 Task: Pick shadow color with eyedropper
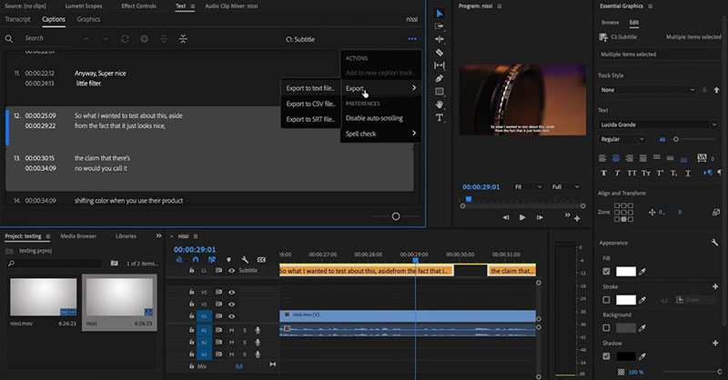tap(642, 356)
